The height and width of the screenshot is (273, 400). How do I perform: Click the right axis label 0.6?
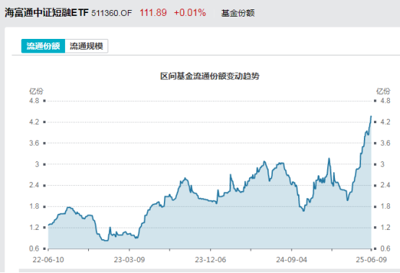point(386,249)
